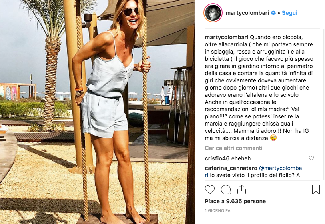
Task: Like the post with the heart icon
Action: 210,190
